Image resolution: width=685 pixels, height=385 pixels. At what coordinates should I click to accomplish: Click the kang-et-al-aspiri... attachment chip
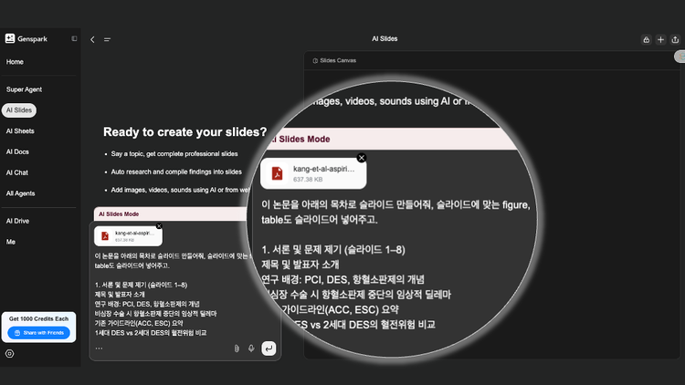tap(128, 236)
